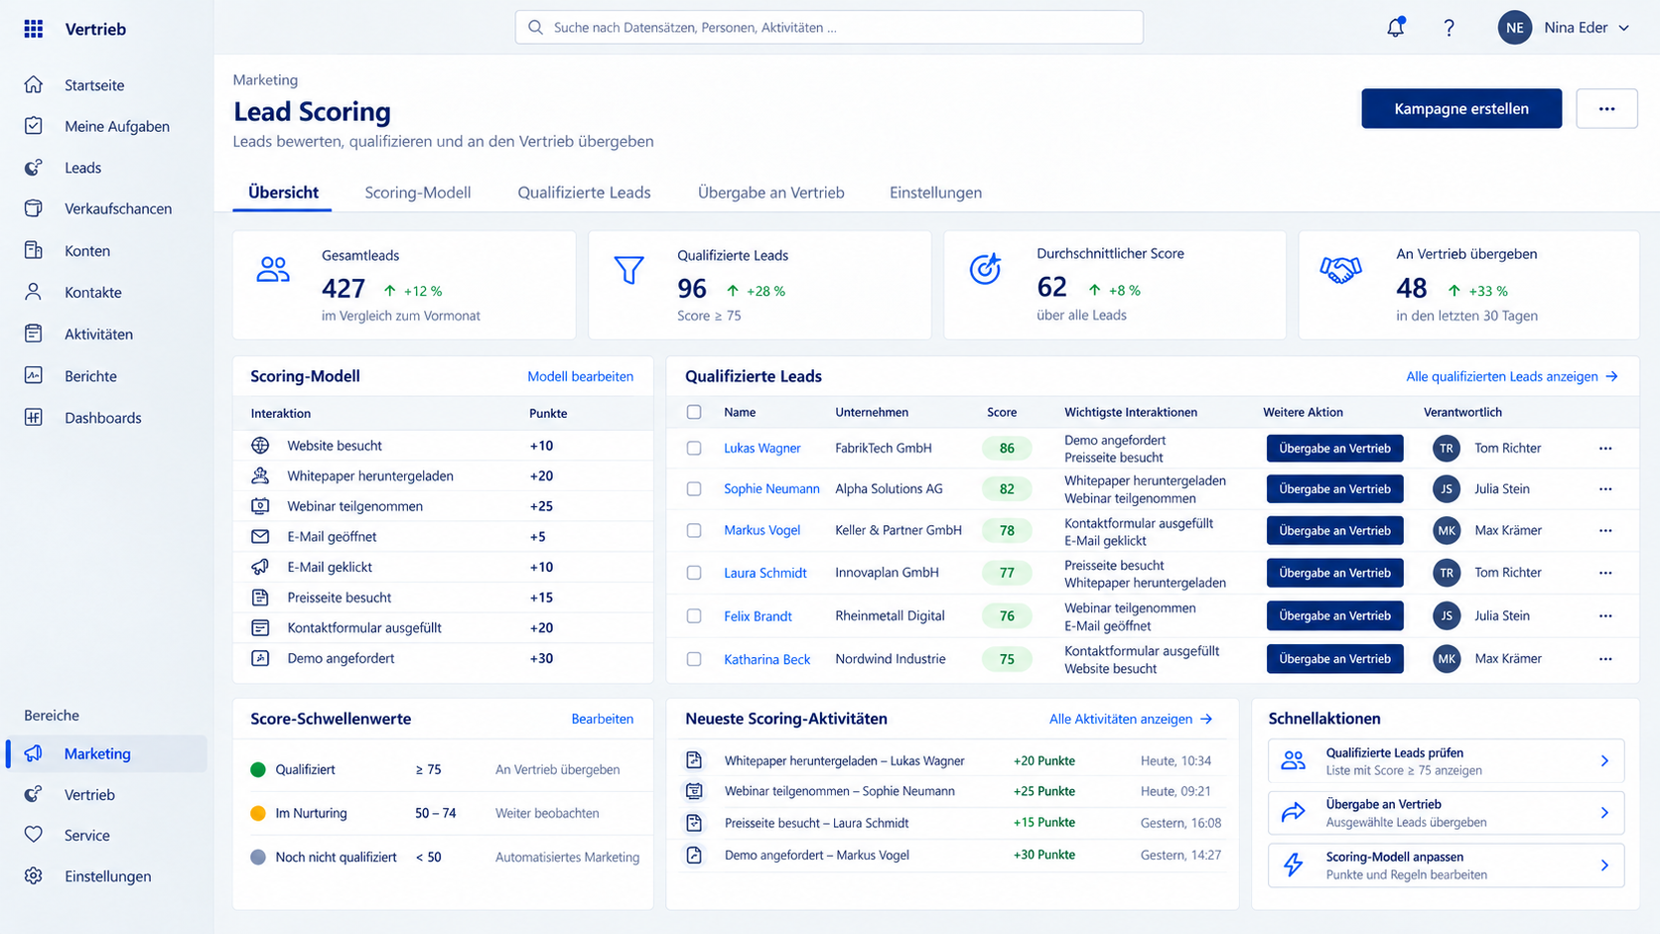Click the handshake icon on Vertrieb card
1660x934 pixels.
pyautogui.click(x=1340, y=269)
